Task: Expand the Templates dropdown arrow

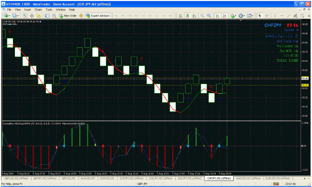Action: 253,16
